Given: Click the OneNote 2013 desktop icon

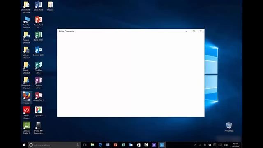Looking at the screenshot, I should click(38, 83).
